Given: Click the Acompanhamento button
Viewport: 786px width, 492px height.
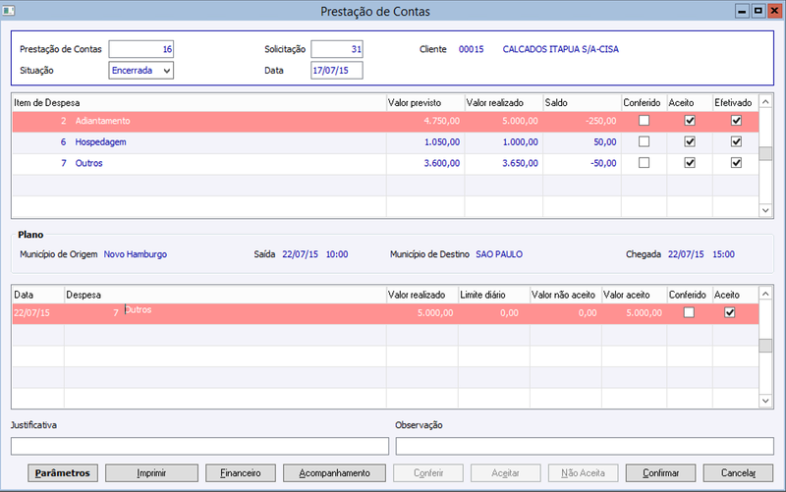Looking at the screenshot, I should click(334, 473).
